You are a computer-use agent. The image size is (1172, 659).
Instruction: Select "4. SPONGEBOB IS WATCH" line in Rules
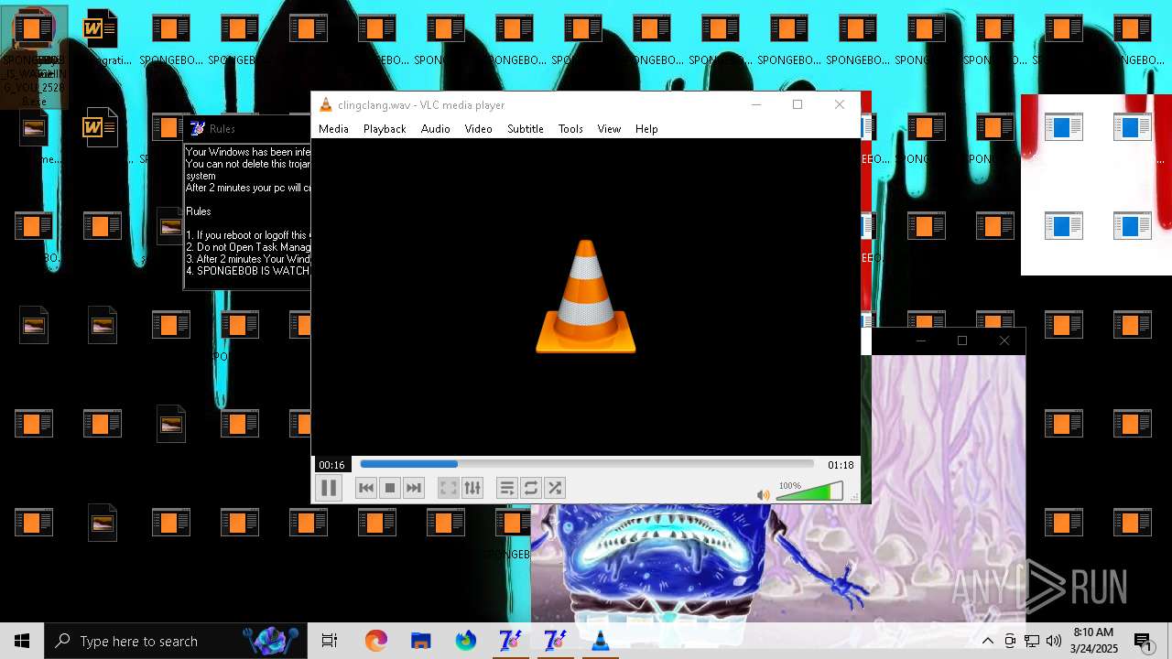247,271
